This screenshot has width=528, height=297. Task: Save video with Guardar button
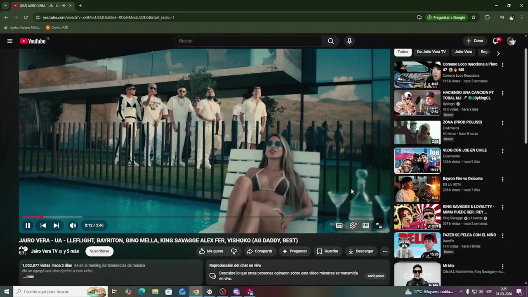click(328, 251)
